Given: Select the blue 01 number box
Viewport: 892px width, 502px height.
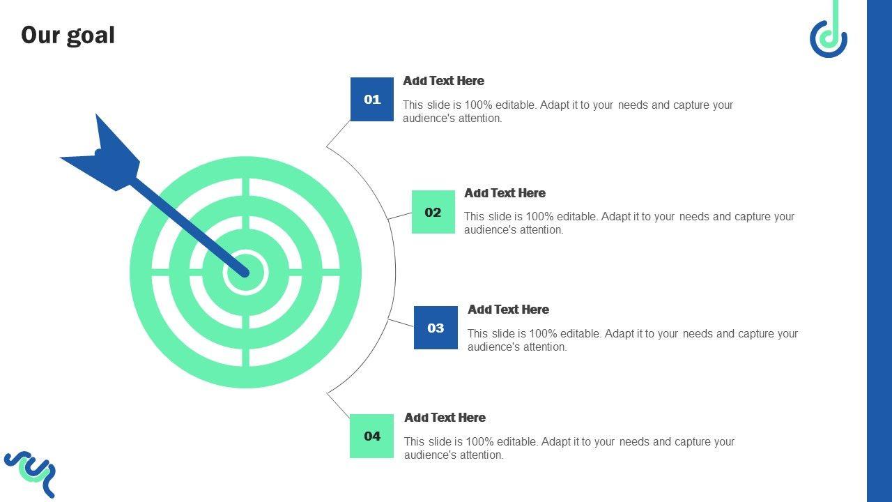Looking at the screenshot, I should 372,99.
